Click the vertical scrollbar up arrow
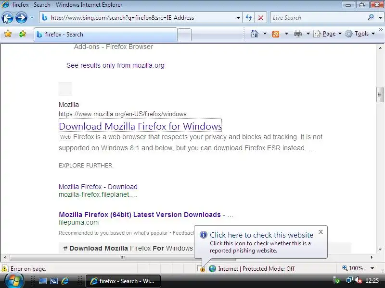Screen dimensions: 385x288 (x=380, y=48)
